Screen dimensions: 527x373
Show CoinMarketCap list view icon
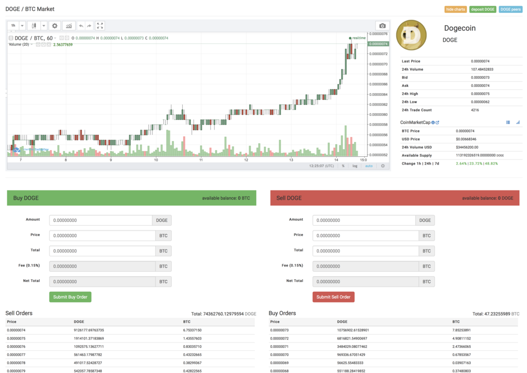pos(508,122)
